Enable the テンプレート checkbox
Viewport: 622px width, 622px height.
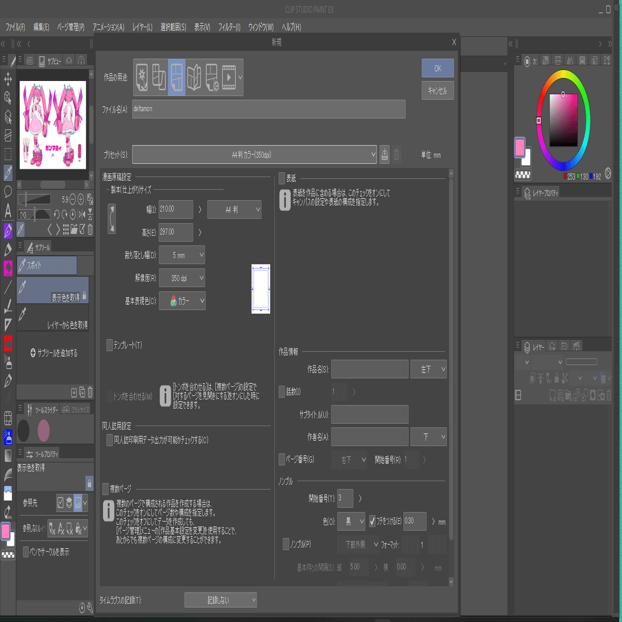coord(109,345)
